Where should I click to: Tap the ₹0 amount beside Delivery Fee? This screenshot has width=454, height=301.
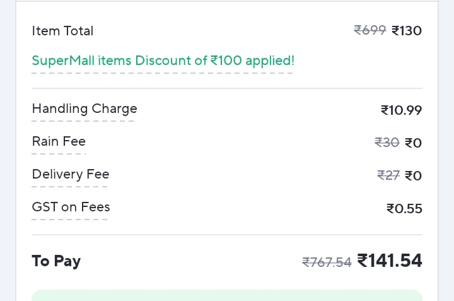pos(413,176)
